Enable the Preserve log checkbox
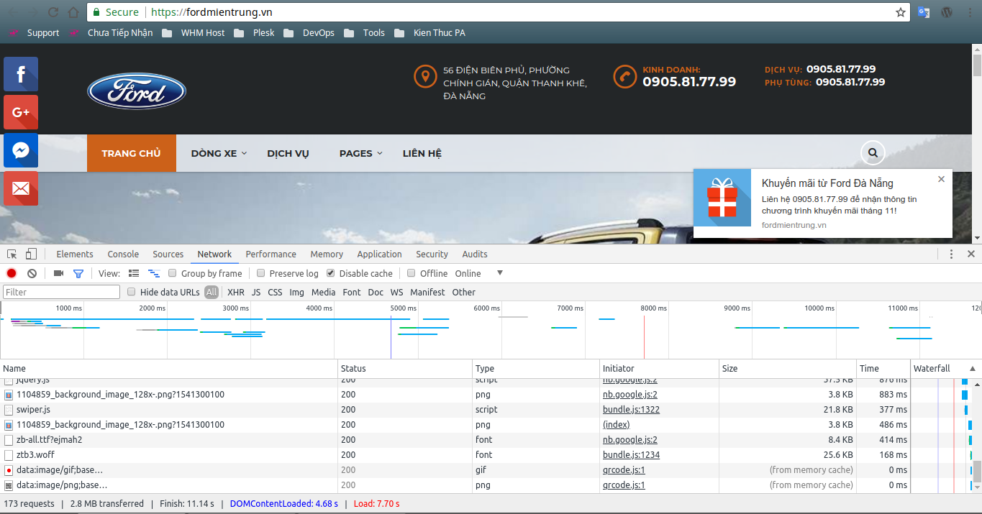The width and height of the screenshot is (982, 514). 260,273
